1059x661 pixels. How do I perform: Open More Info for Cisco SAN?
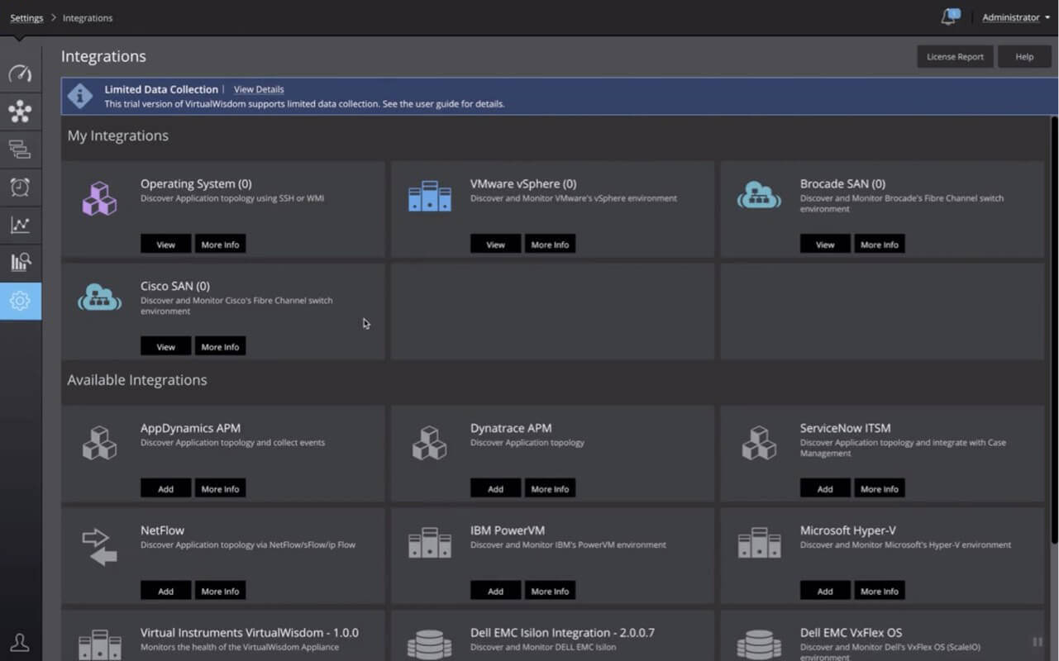tap(220, 347)
